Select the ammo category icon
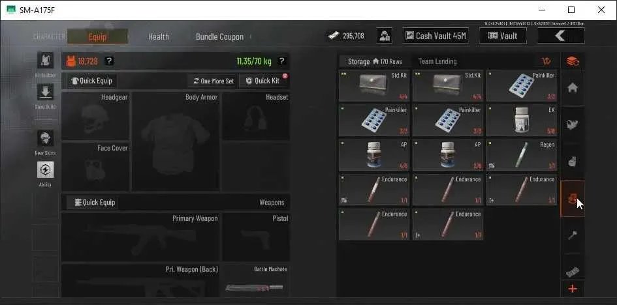617x305 pixels. tap(573, 271)
